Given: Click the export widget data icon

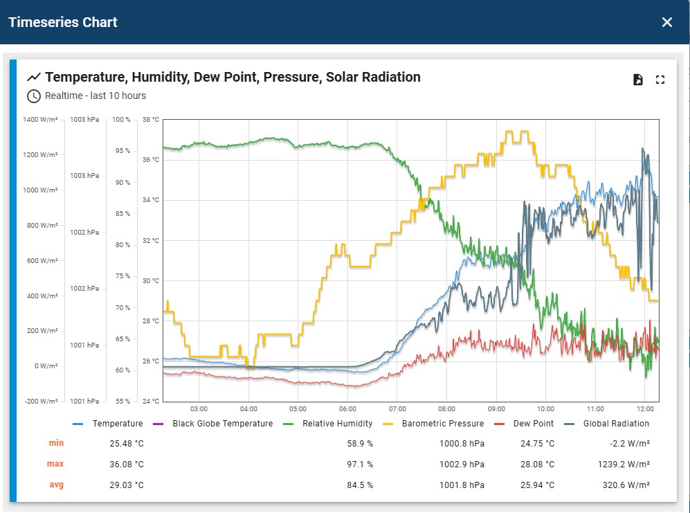Looking at the screenshot, I should coord(638,80).
